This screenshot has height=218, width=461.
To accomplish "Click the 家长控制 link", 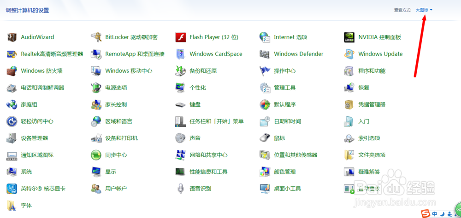I will click(x=116, y=104).
